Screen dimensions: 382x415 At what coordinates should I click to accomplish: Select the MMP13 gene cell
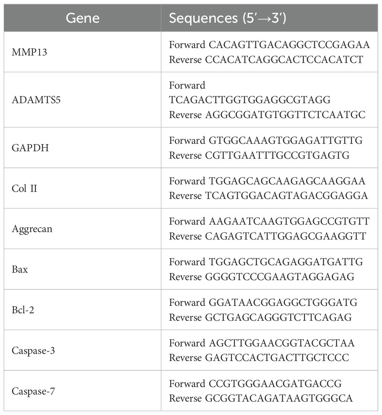pyautogui.click(x=29, y=52)
